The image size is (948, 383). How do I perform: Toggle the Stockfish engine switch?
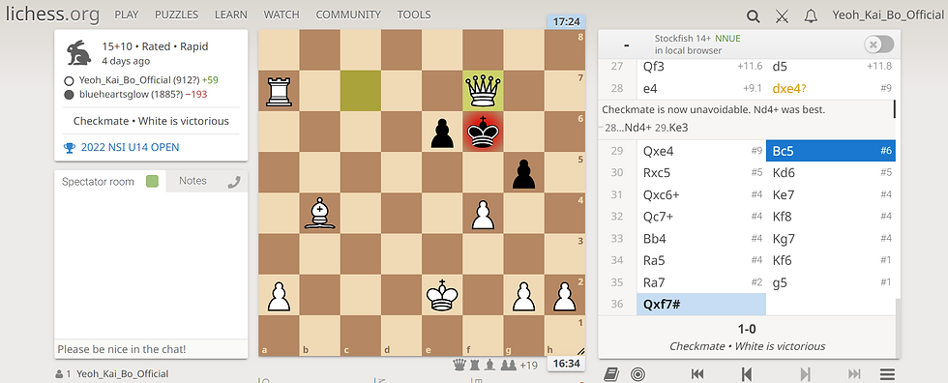tap(879, 44)
